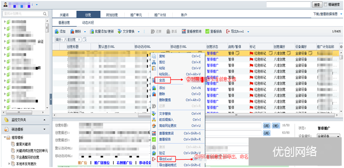Image resolution: width=344 pixels, height=168 pixels.
Task: Click the greyed 激活 toolbar button
Action: coord(172,32)
